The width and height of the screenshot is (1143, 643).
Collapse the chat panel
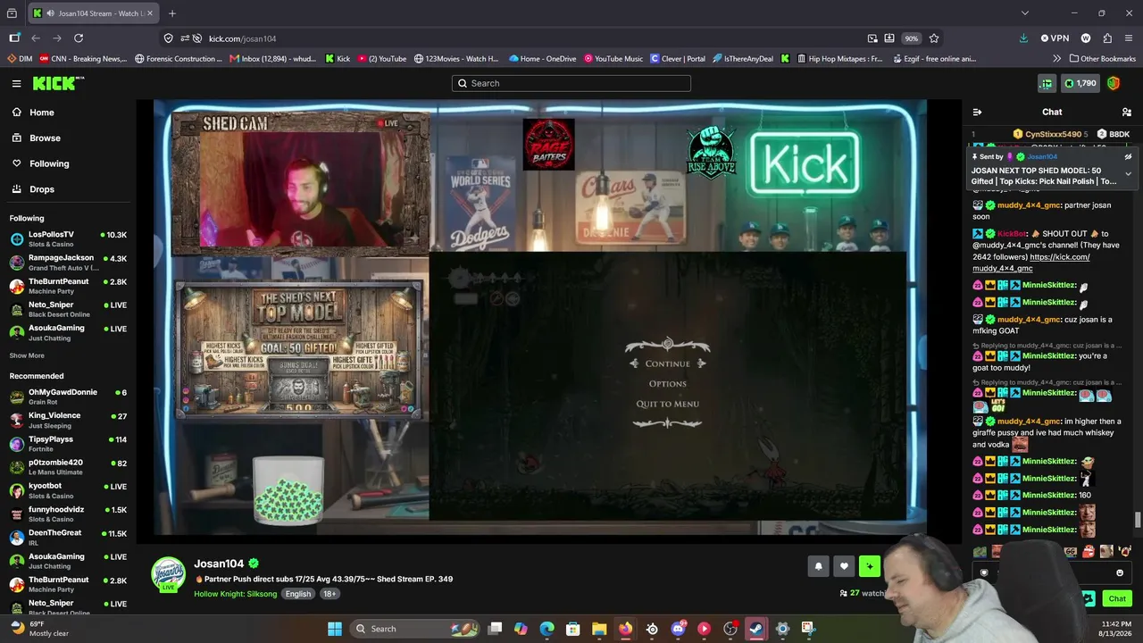[977, 112]
